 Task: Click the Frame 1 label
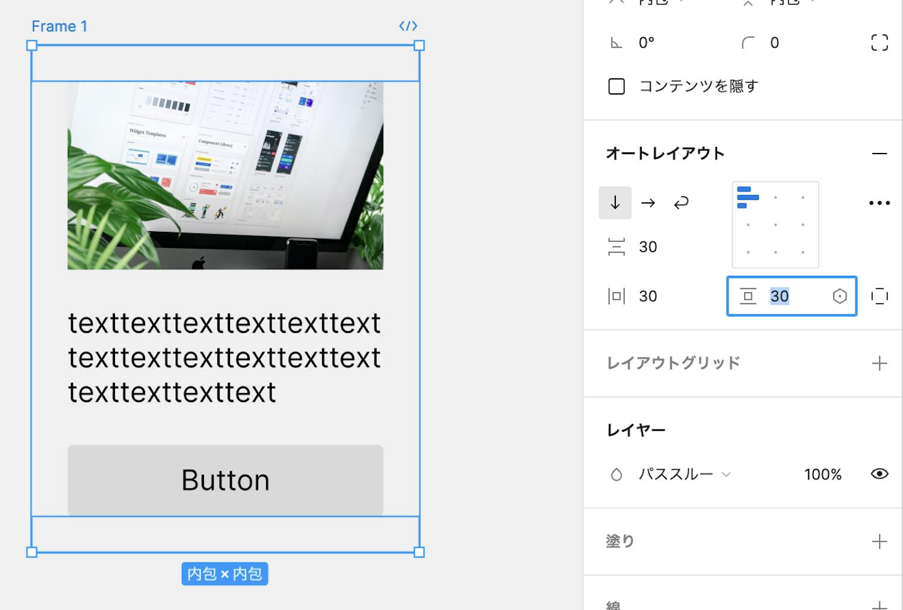point(59,26)
